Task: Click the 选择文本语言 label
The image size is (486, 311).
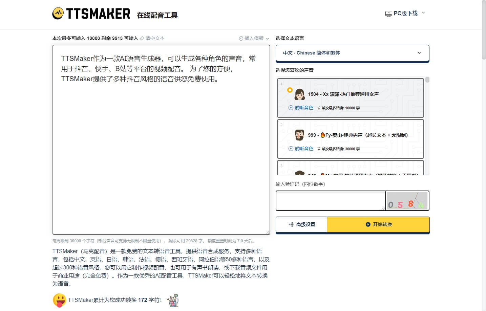Action: 290,38
